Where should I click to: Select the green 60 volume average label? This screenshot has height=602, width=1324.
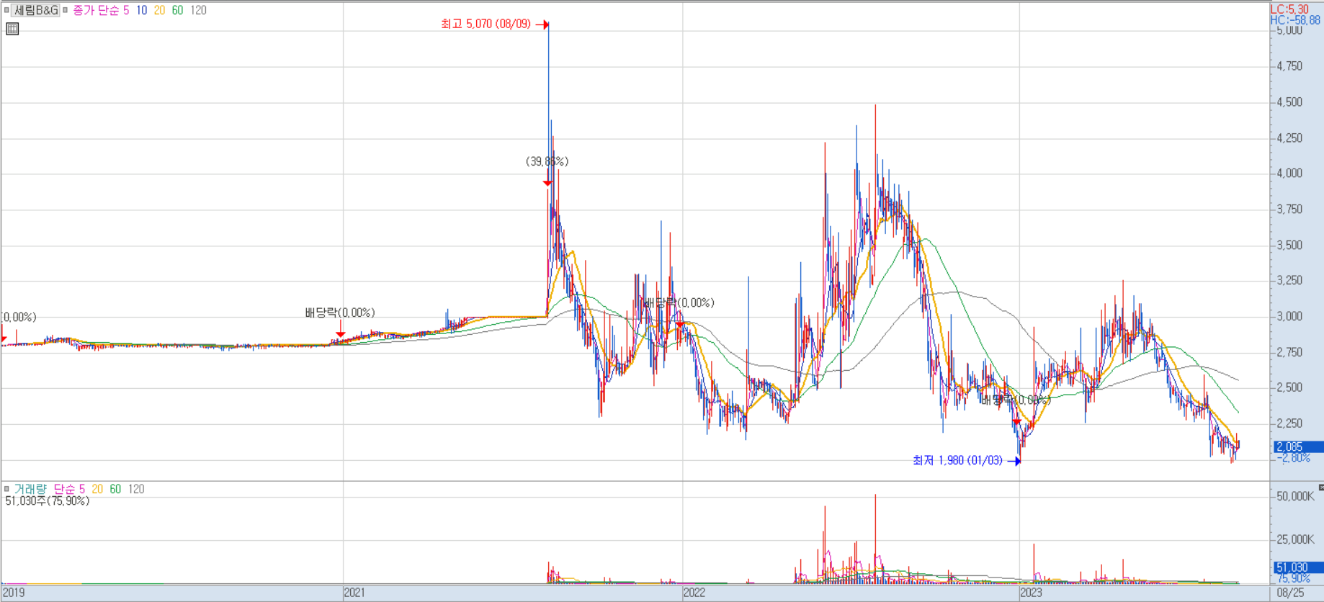tap(115, 489)
